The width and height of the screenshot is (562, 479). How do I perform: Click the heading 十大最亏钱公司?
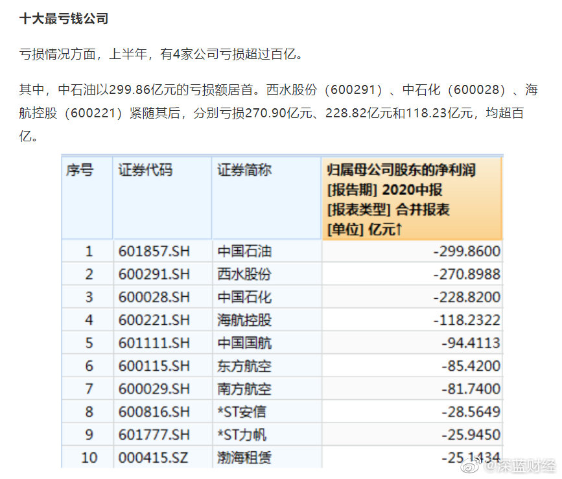tap(64, 19)
